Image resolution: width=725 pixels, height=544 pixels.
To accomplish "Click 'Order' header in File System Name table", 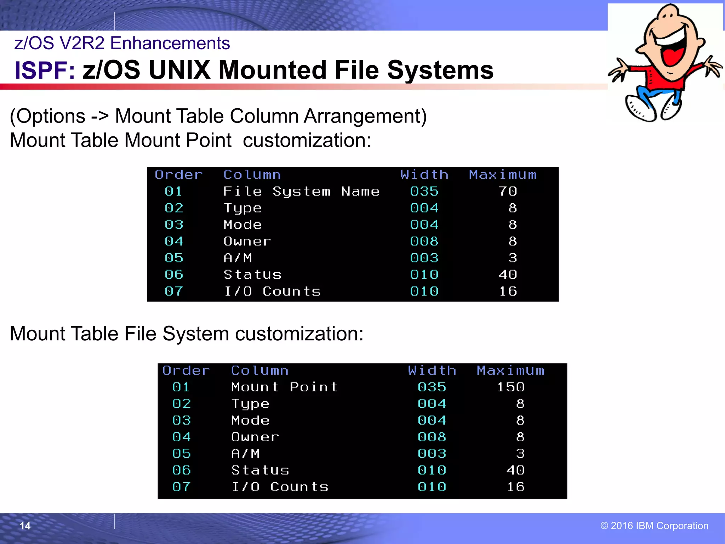I will pyautogui.click(x=179, y=175).
